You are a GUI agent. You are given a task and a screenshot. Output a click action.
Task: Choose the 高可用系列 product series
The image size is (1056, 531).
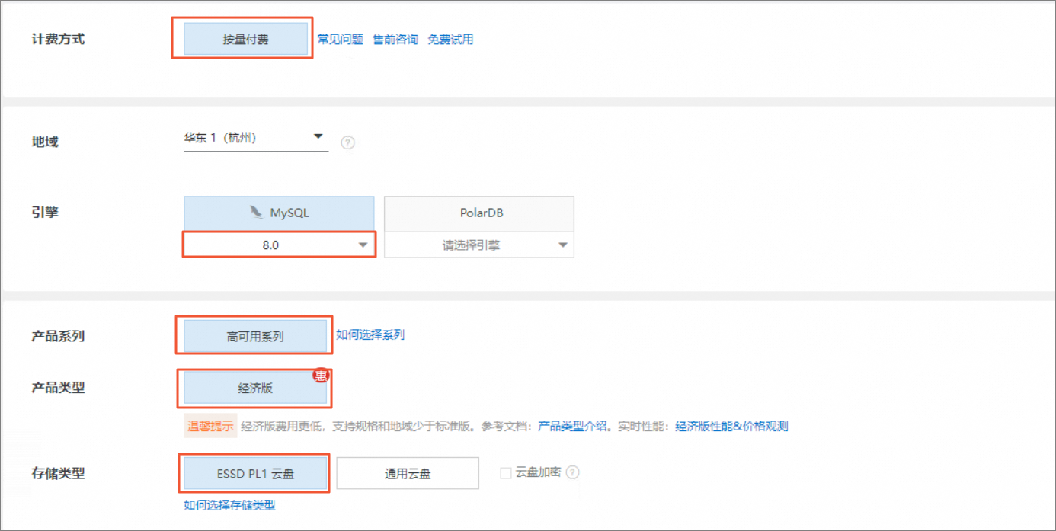coord(255,336)
